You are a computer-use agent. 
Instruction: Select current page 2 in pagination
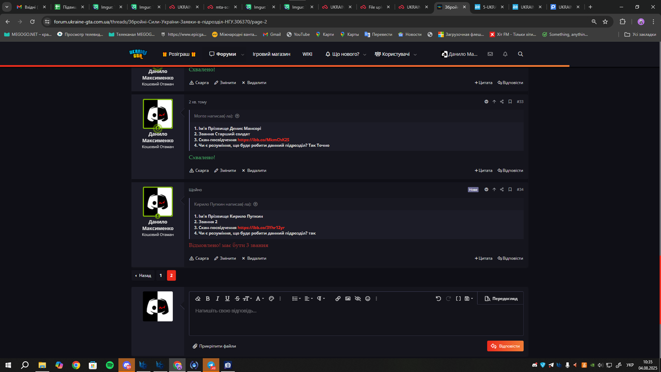coord(171,275)
